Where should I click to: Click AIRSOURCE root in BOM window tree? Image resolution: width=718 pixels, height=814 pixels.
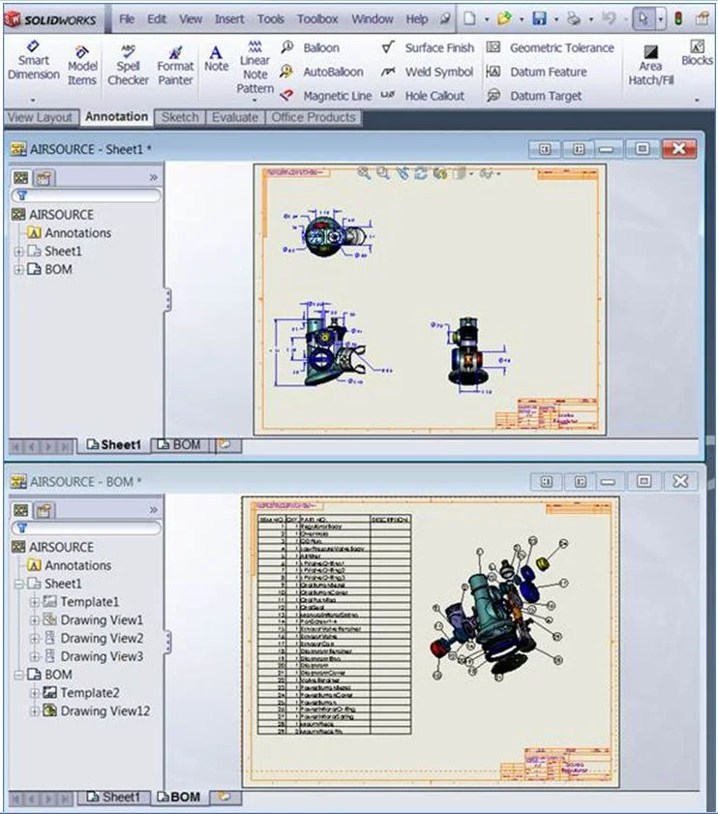[53, 547]
